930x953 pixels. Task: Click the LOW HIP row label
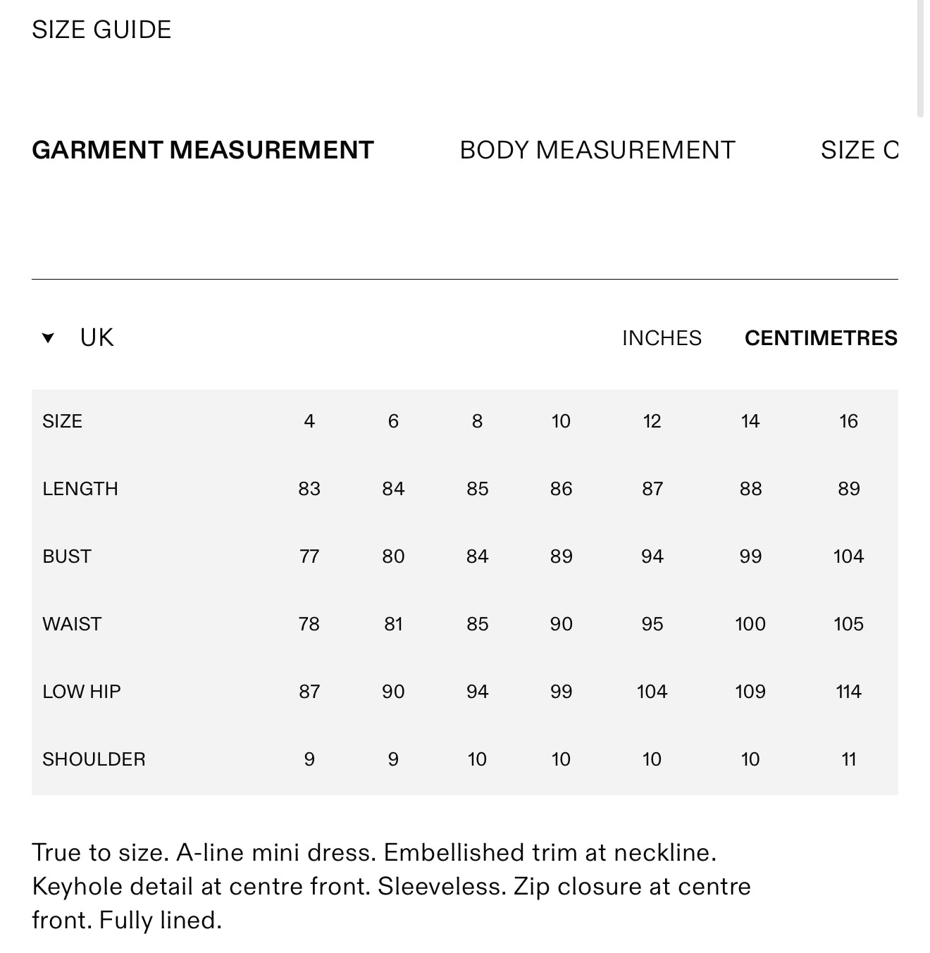click(x=82, y=692)
